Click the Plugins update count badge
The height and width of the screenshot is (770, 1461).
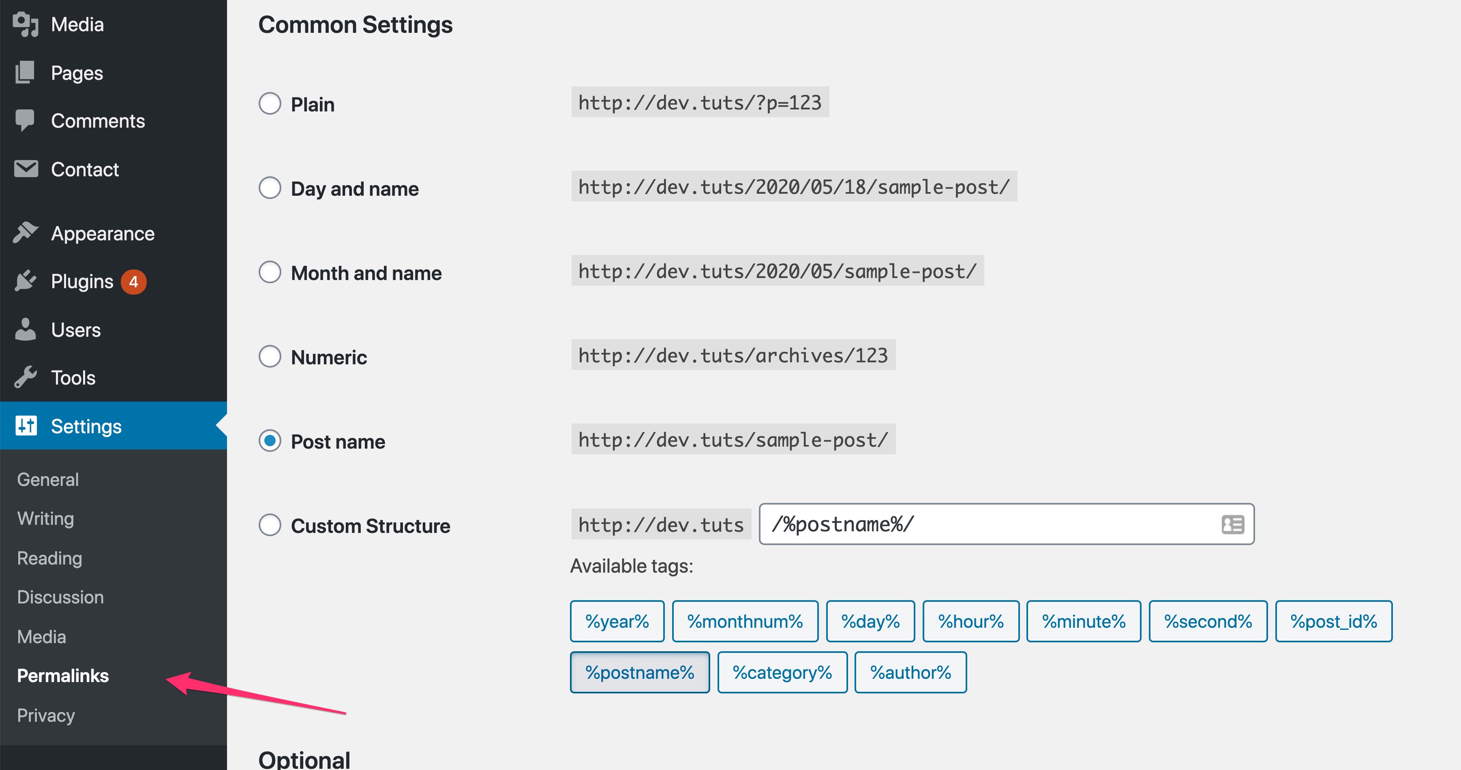pyautogui.click(x=133, y=282)
